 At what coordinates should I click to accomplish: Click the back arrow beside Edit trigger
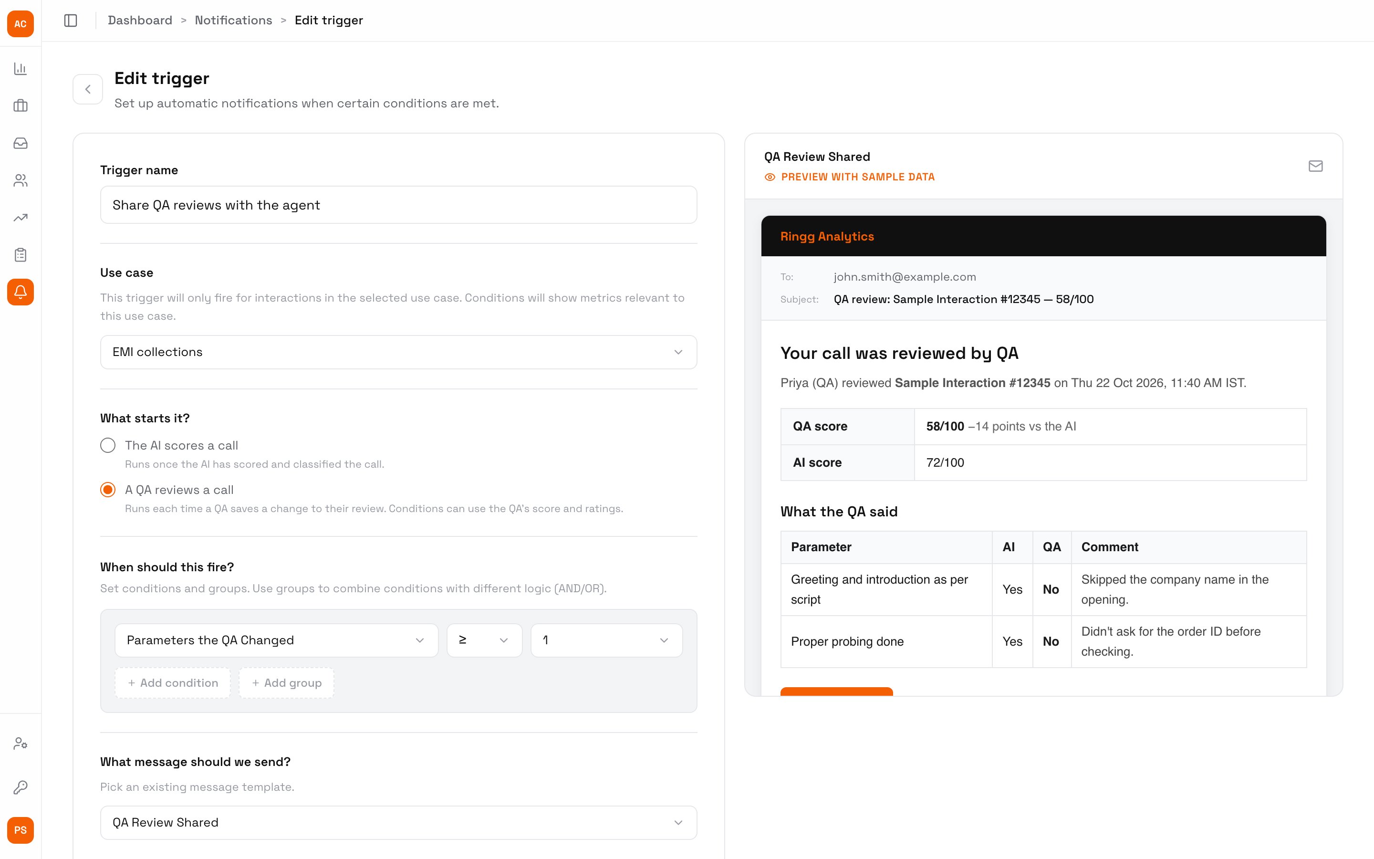[88, 89]
